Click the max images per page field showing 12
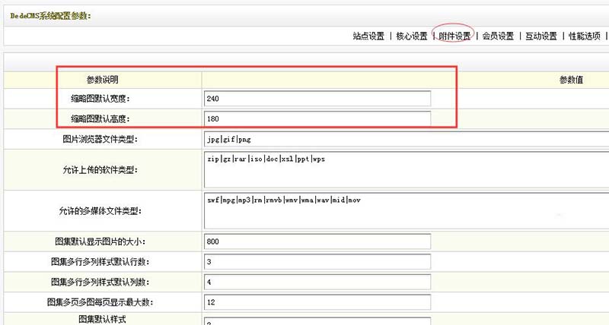This screenshot has width=609, height=325. coord(317,302)
